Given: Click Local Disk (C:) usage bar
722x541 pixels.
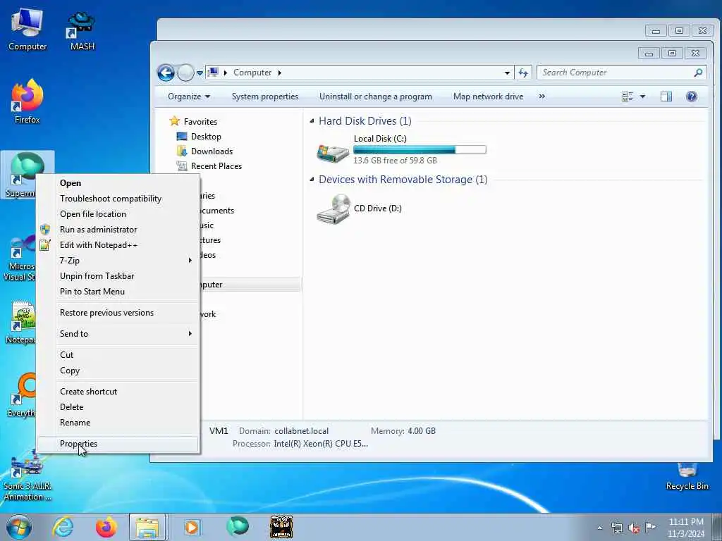Looking at the screenshot, I should [x=420, y=149].
